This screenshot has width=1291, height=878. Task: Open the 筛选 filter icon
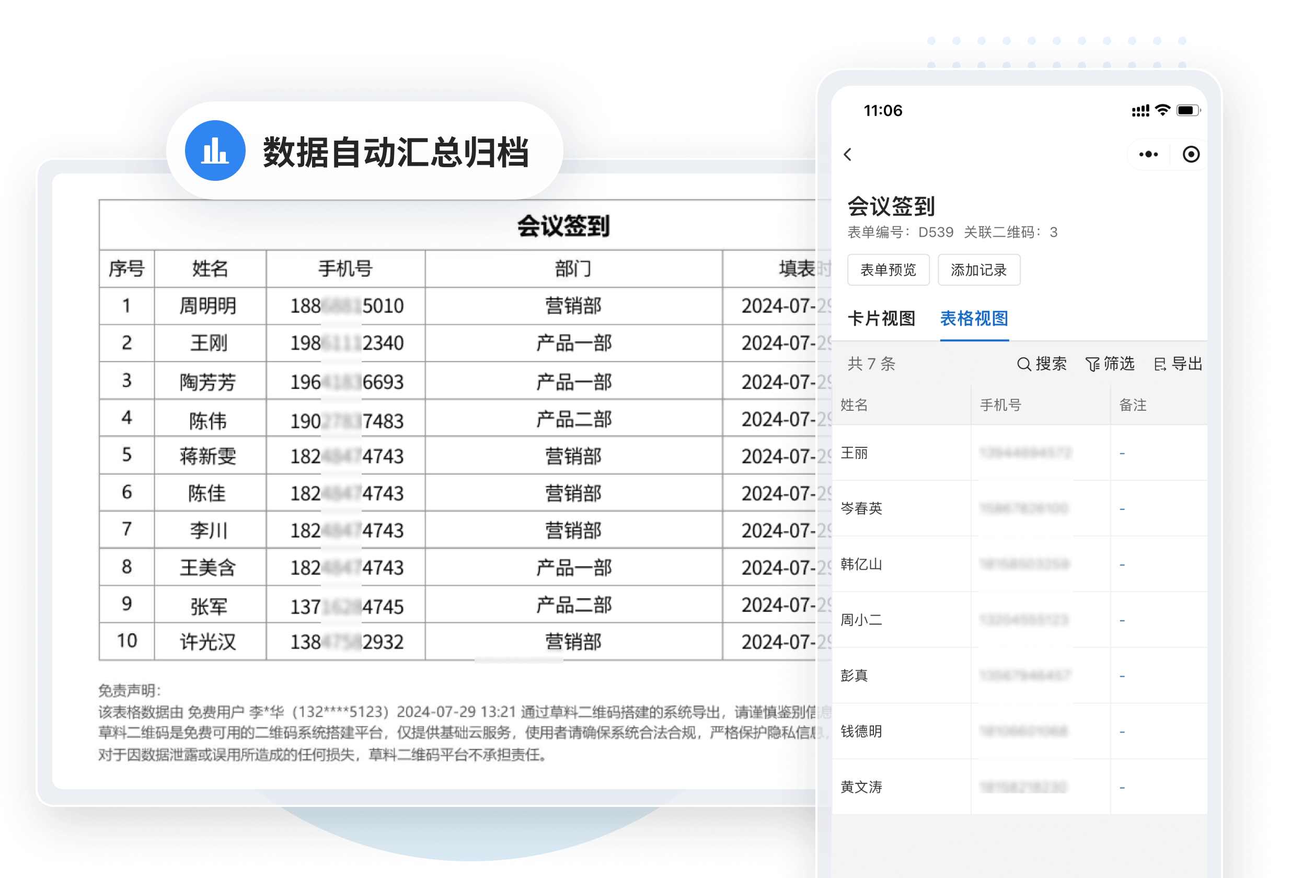[x=1092, y=365]
